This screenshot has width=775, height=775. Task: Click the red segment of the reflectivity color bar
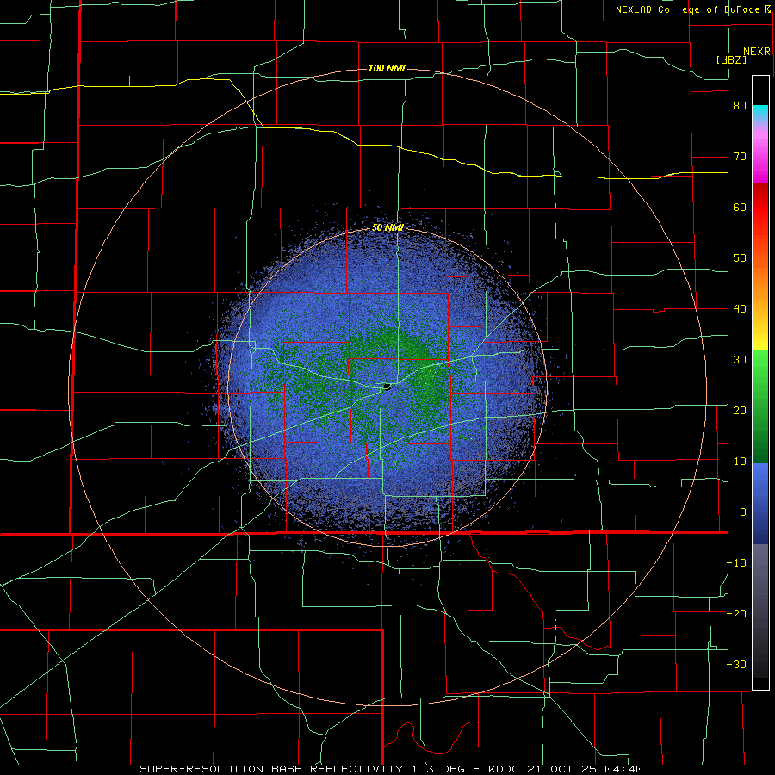click(x=760, y=208)
